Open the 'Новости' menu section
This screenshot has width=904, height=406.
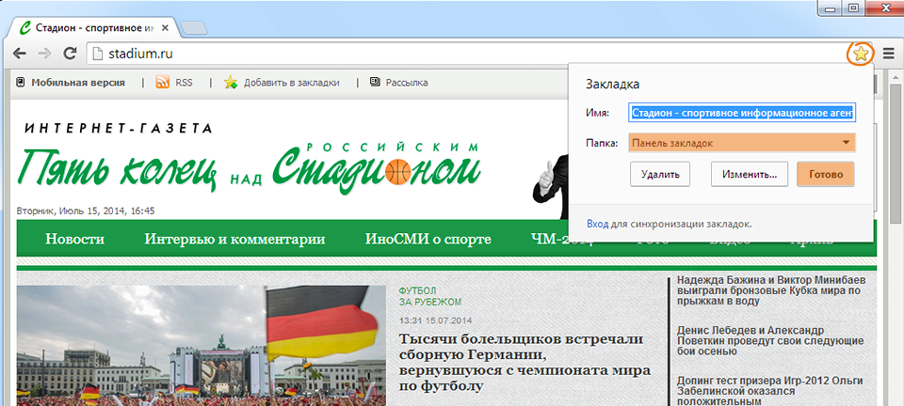74,240
